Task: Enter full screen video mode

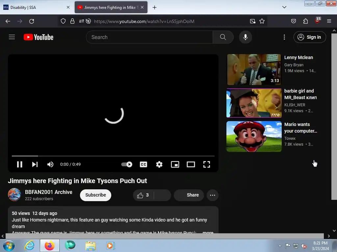Action: point(207,164)
